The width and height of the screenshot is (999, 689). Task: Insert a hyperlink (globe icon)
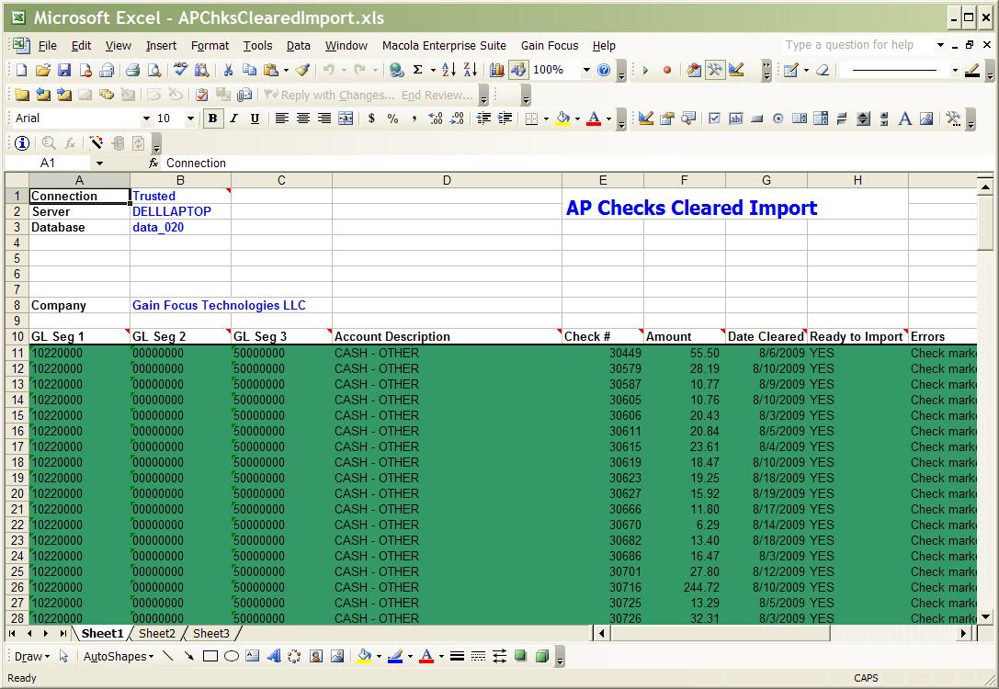396,70
